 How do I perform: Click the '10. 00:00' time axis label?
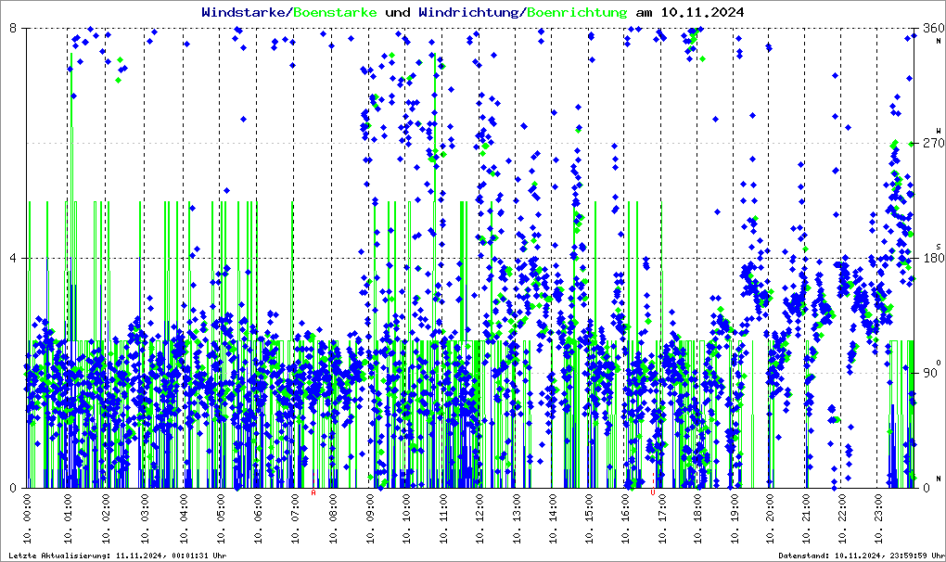[x=27, y=518]
